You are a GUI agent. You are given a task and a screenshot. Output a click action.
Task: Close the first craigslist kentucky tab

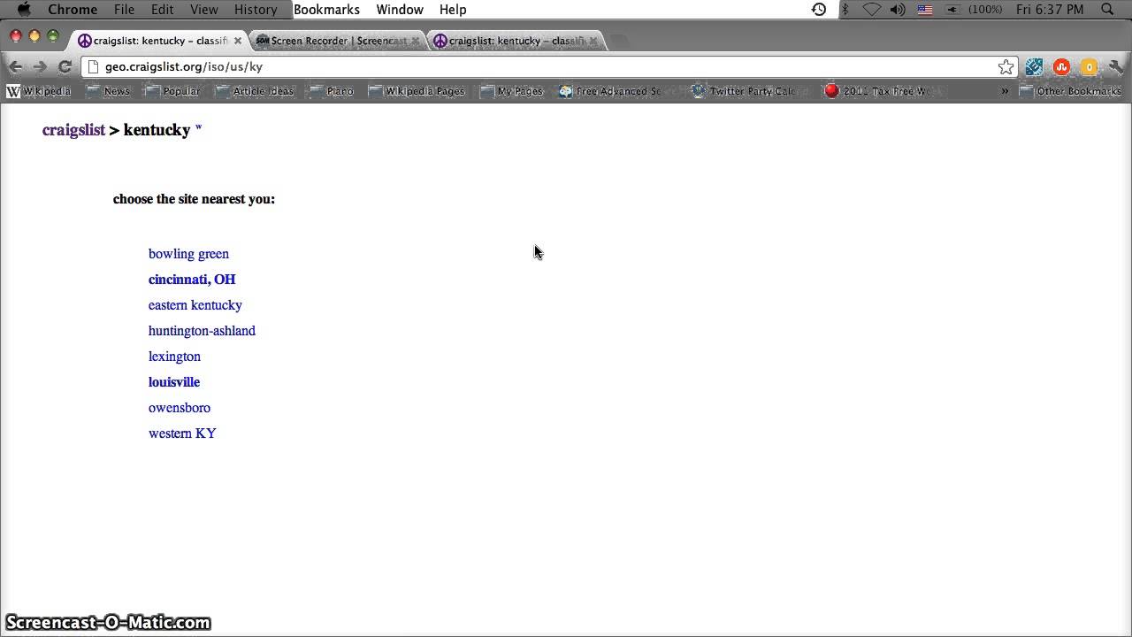coord(237,41)
